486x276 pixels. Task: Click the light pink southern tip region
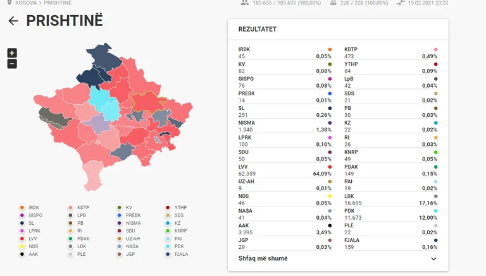click(x=92, y=176)
